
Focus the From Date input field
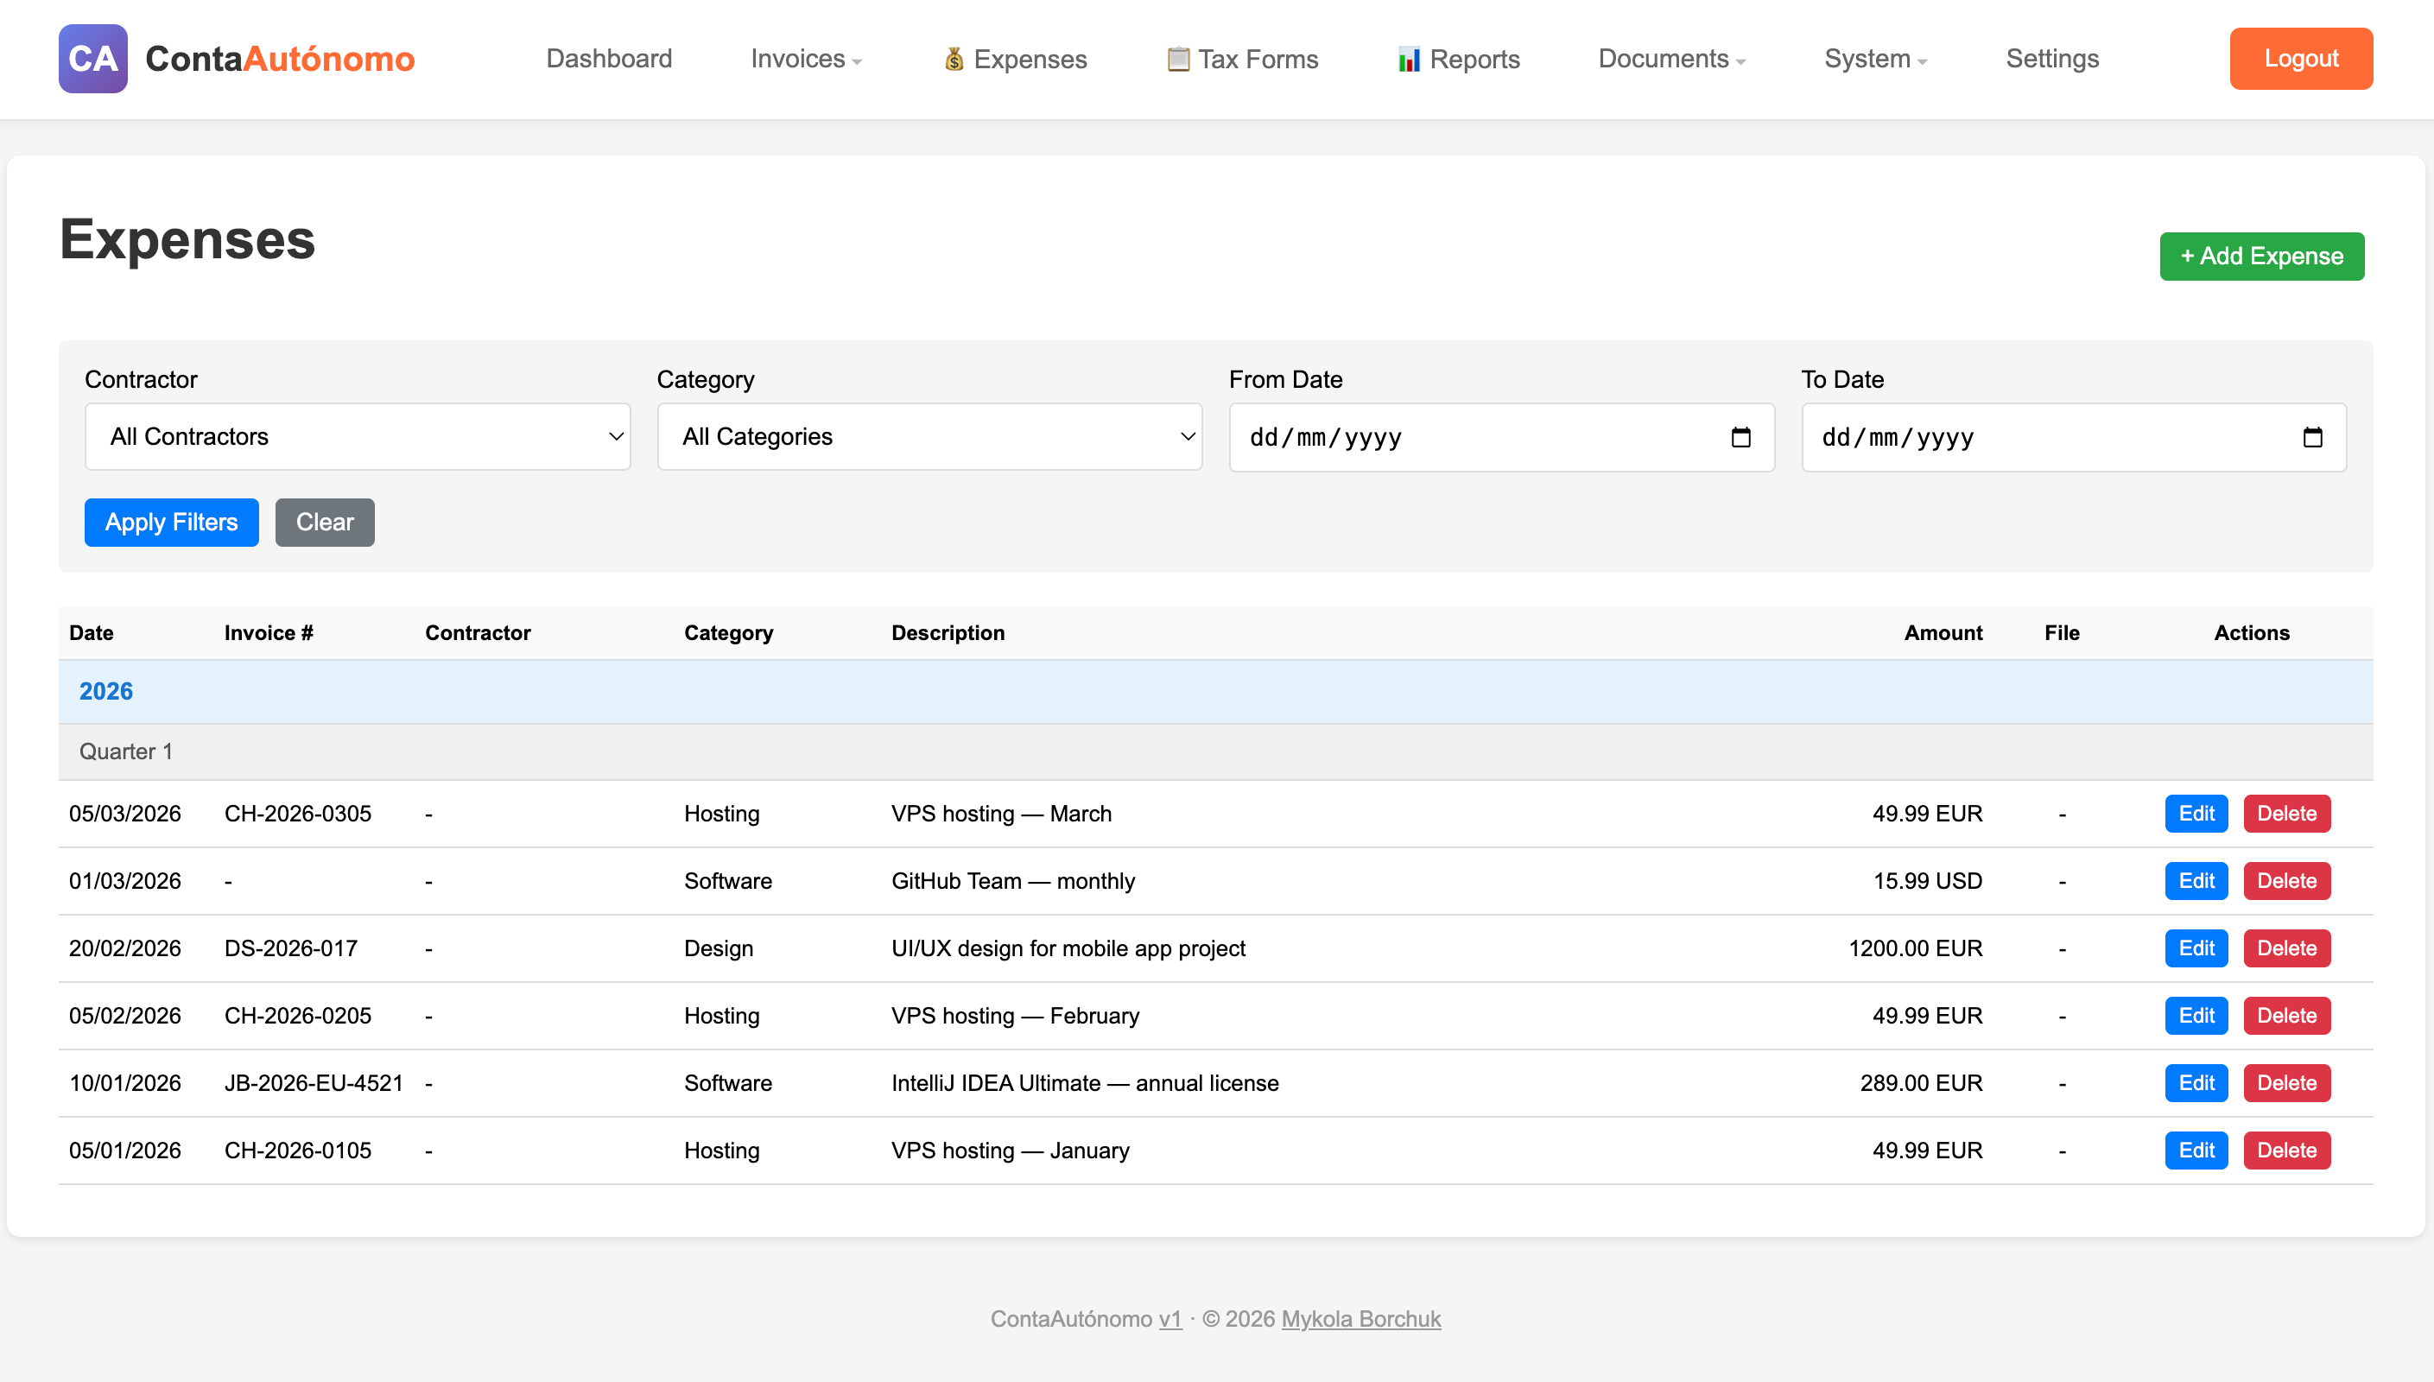tap(1501, 438)
